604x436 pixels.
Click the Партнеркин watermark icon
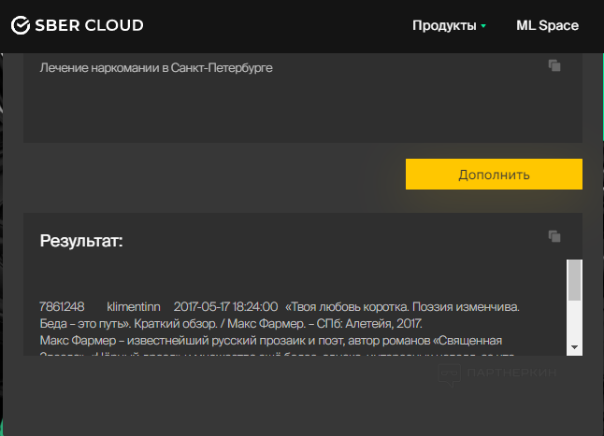(450, 373)
